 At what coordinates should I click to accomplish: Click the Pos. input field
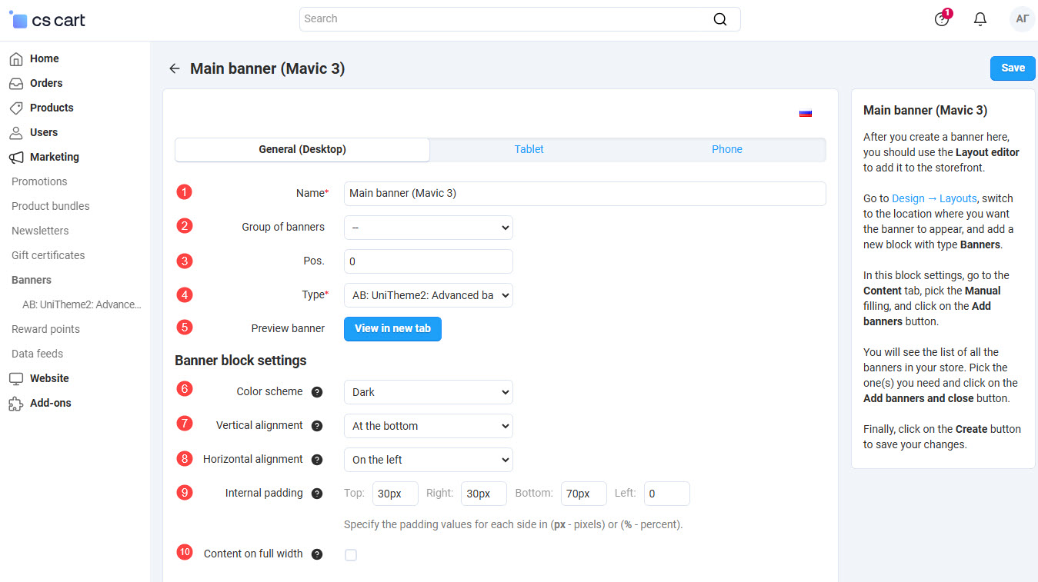coord(429,261)
